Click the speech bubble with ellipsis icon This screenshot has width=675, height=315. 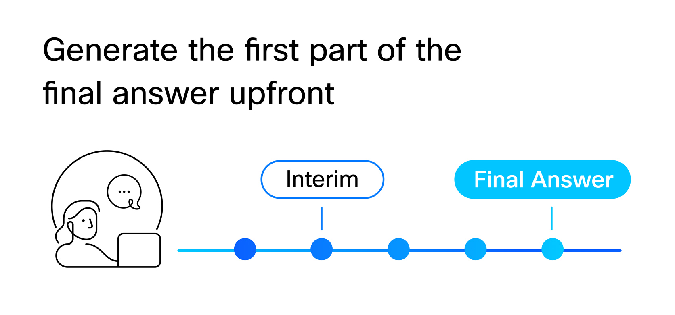click(124, 192)
